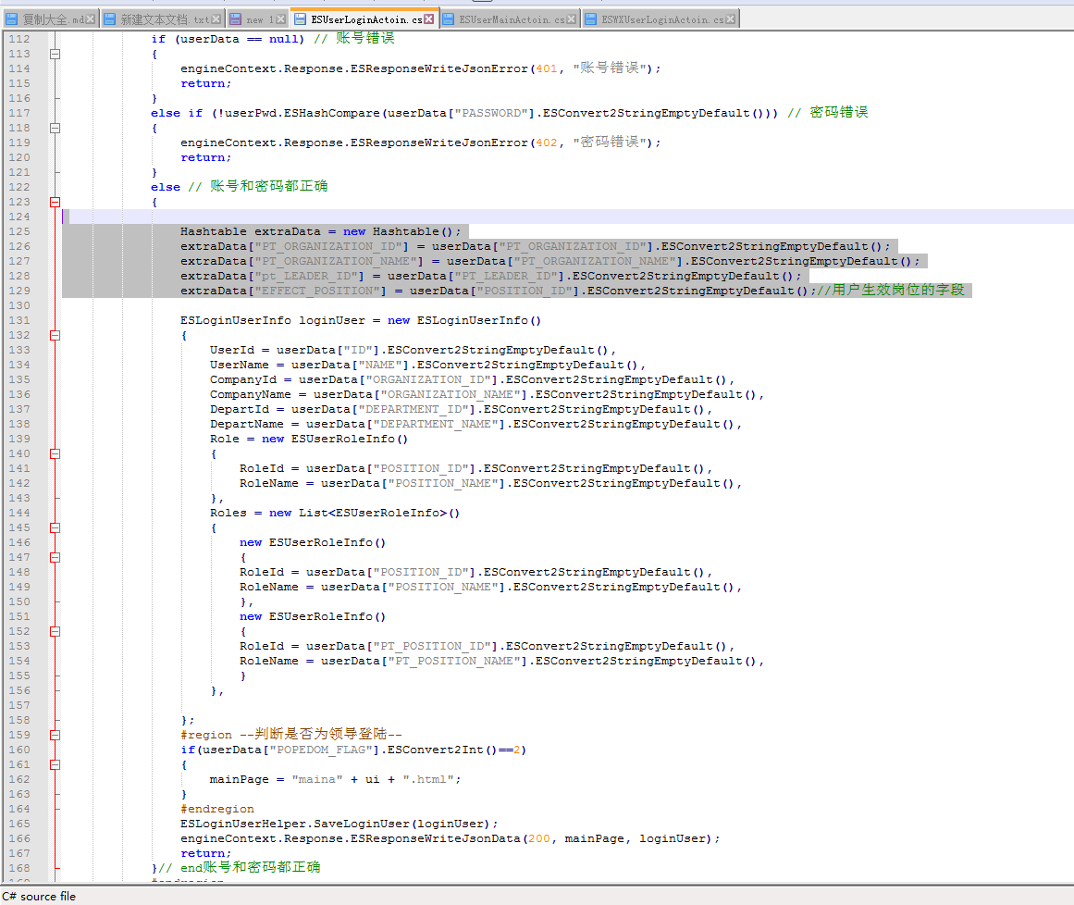Viewport: 1074px width, 905px height.
Task: Click the "账号错误" string on line 114
Action: (610, 68)
